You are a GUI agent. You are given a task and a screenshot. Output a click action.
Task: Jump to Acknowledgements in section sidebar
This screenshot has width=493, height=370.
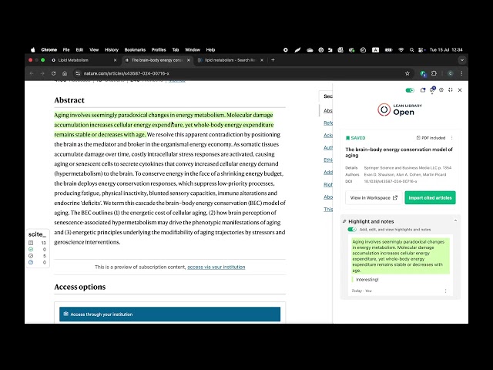pos(328,136)
